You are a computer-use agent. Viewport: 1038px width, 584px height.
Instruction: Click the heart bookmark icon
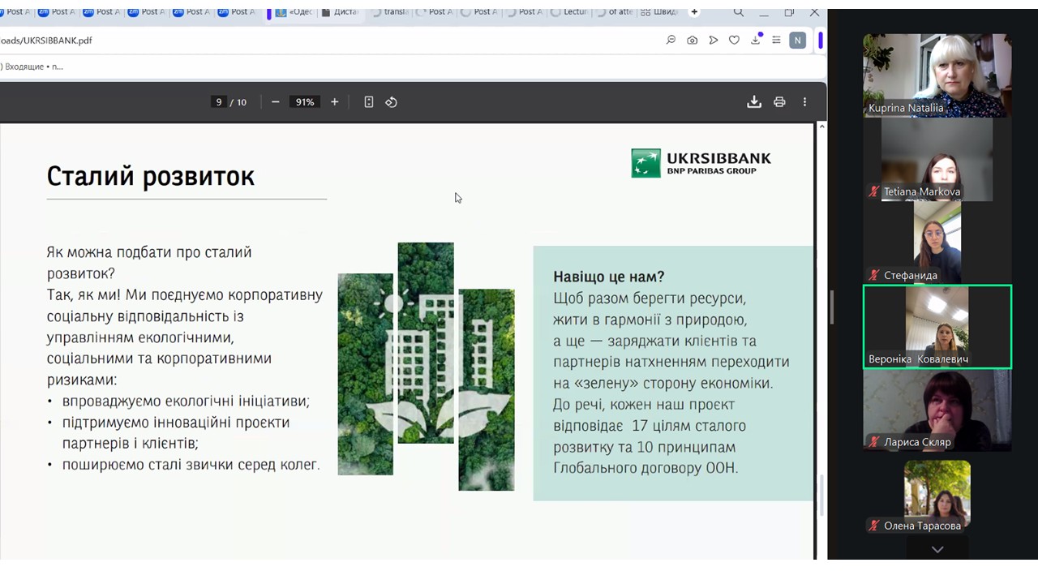[x=734, y=41]
